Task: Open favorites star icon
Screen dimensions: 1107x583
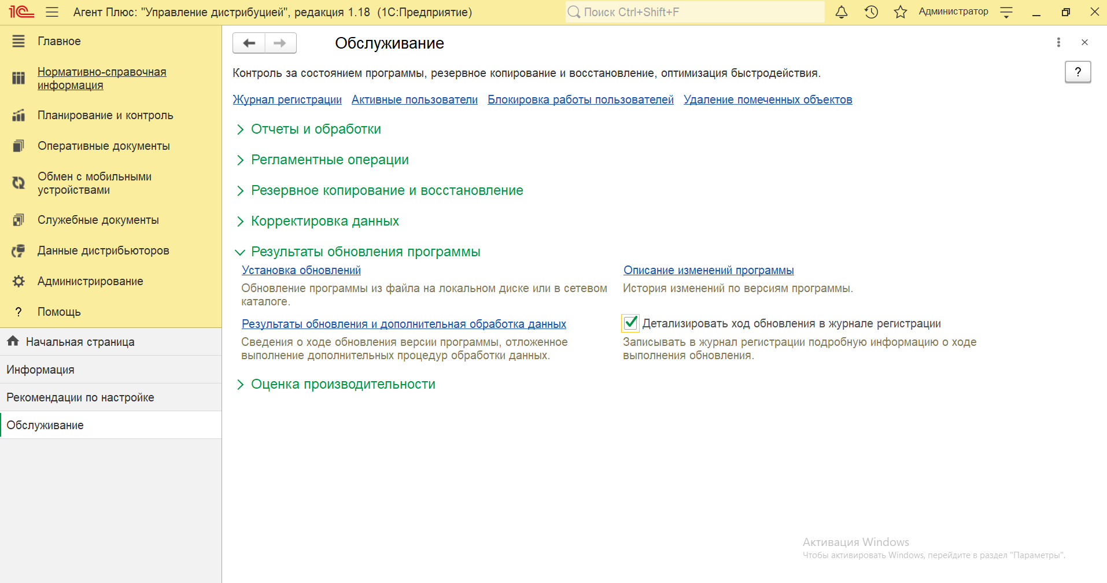Action: pyautogui.click(x=901, y=12)
